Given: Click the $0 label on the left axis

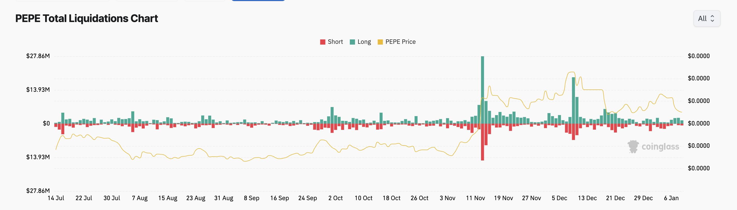Looking at the screenshot, I should pos(46,123).
